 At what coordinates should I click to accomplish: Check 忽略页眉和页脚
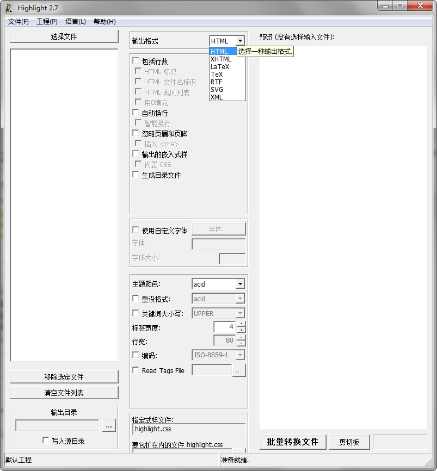pos(136,133)
